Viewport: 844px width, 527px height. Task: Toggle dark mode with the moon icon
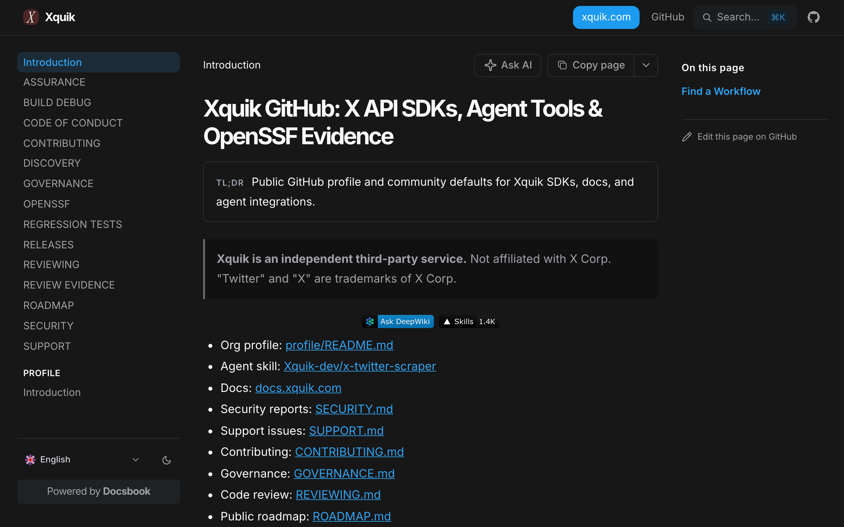(167, 460)
